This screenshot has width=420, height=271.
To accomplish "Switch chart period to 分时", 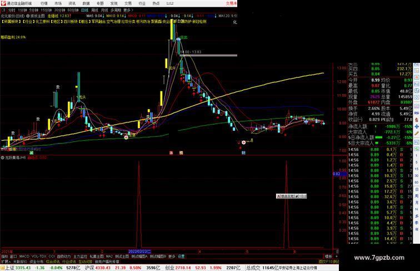I will [12, 10].
